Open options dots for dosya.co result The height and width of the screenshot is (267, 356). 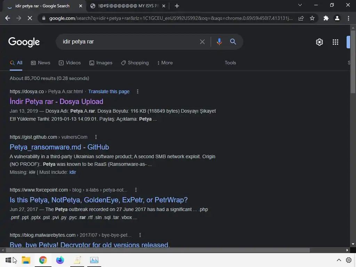click(x=138, y=91)
